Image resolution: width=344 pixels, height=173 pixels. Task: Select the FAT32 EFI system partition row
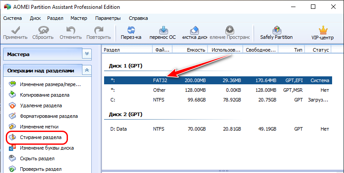218,80
